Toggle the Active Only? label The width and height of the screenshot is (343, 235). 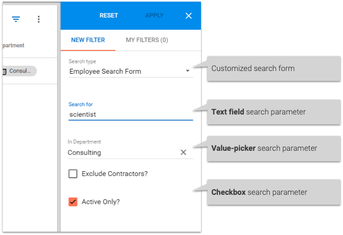point(101,202)
